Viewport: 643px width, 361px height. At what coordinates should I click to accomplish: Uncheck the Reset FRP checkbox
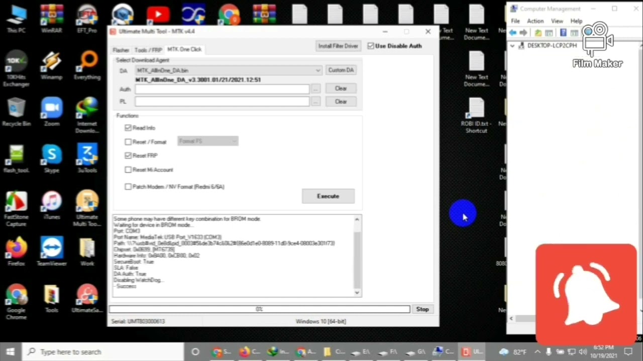128,155
